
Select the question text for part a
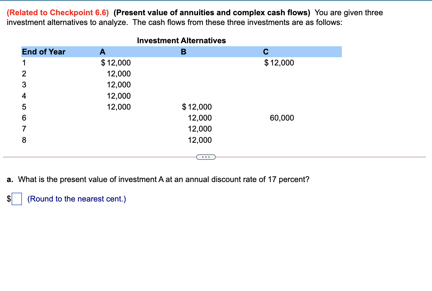point(158,179)
